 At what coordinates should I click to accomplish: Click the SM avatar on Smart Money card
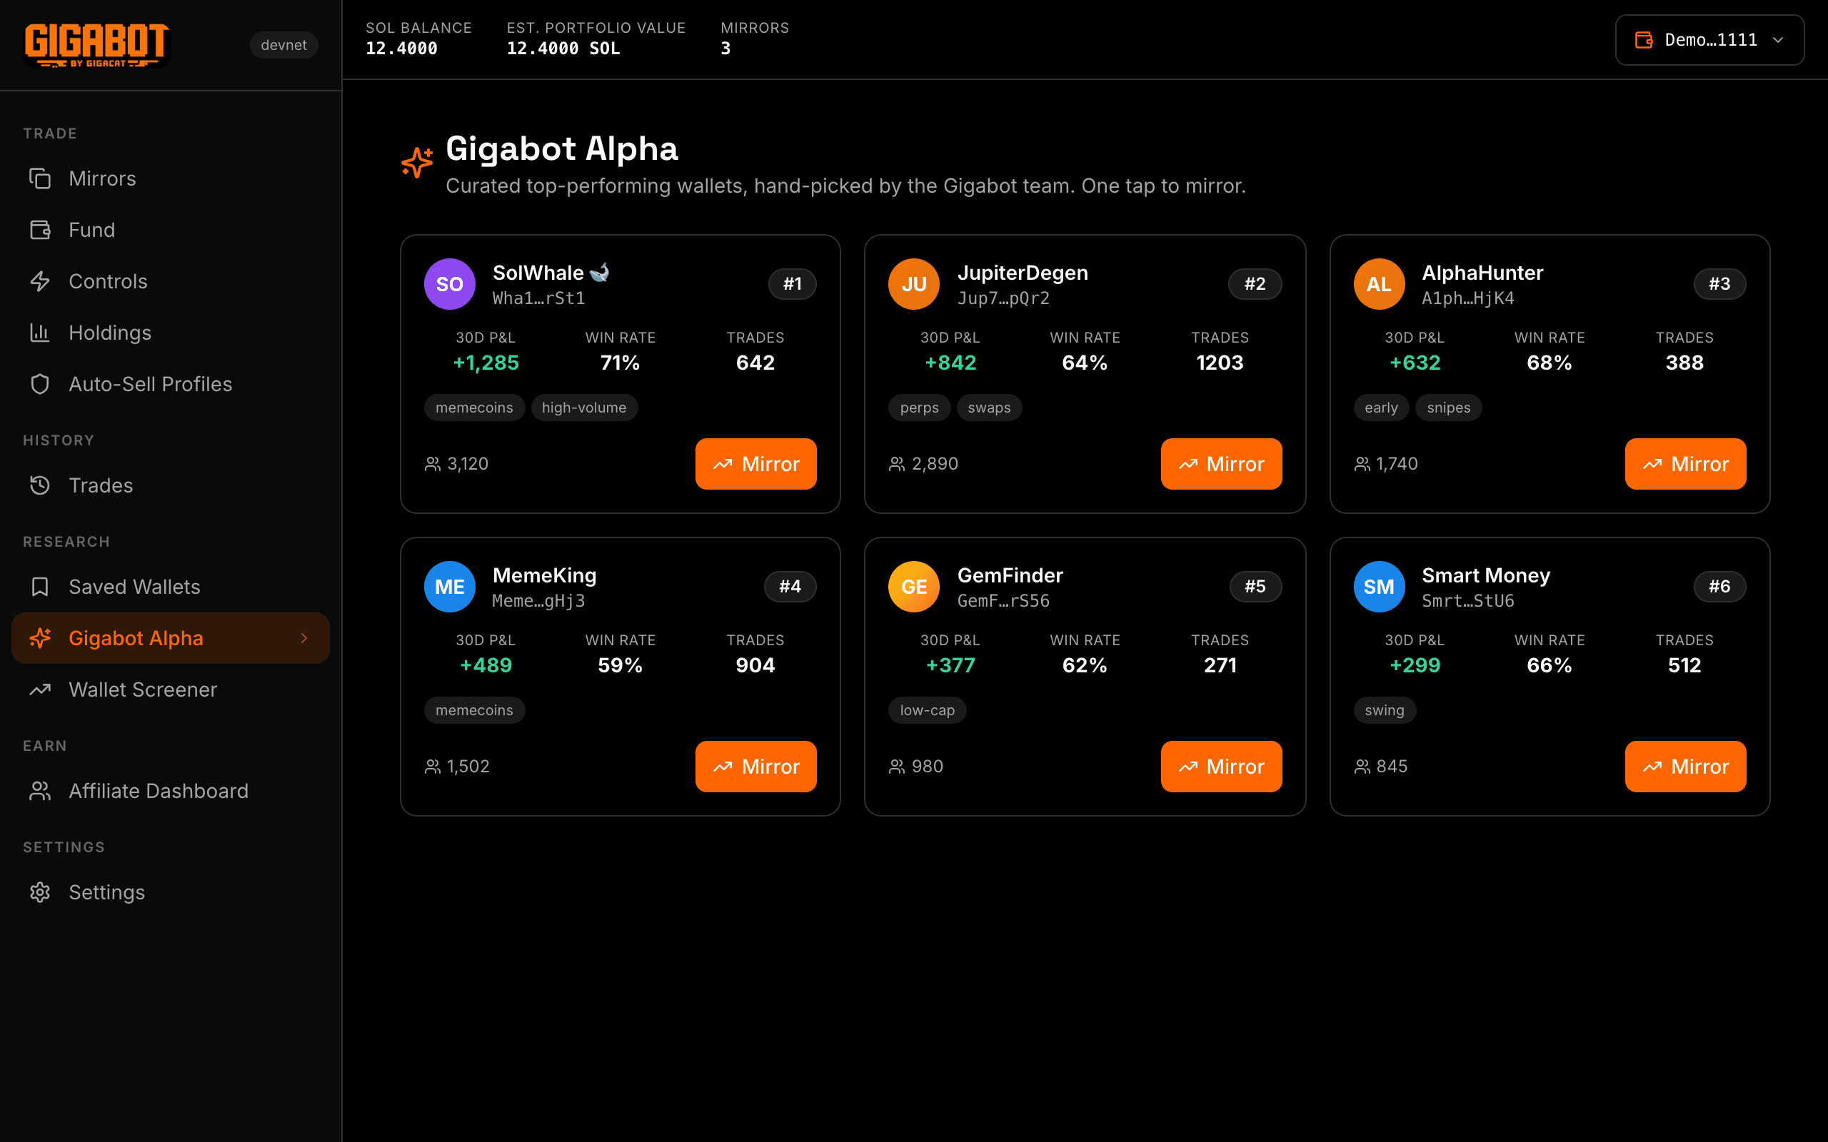1379,587
